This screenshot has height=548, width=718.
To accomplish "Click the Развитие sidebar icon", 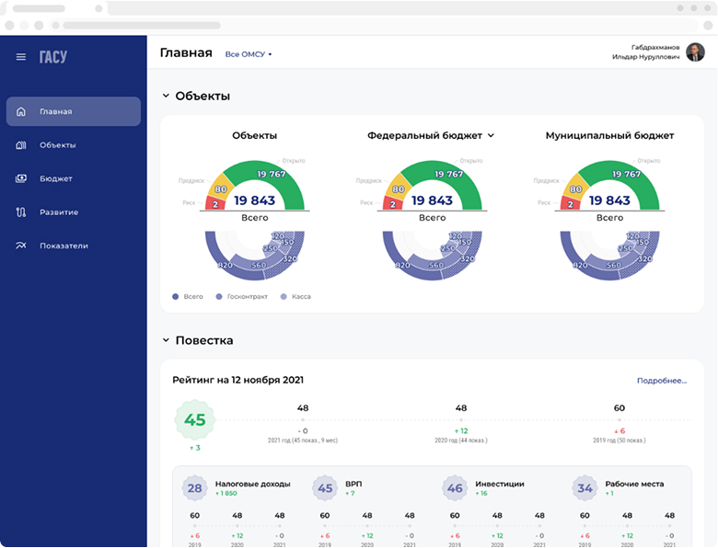I will [x=21, y=212].
